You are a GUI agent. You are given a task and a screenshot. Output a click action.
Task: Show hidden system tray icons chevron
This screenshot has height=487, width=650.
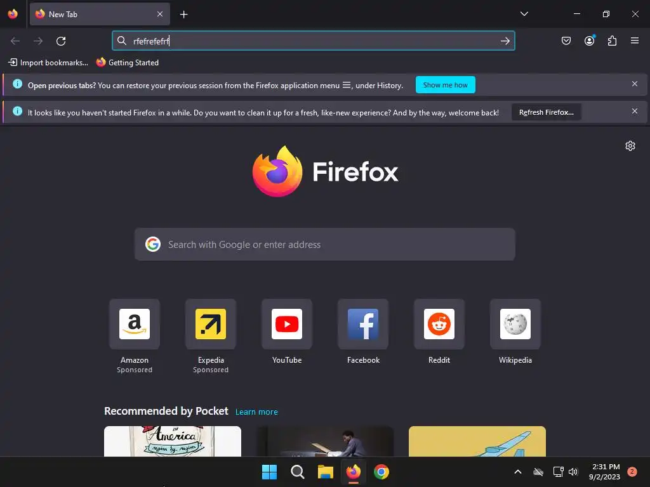point(518,472)
